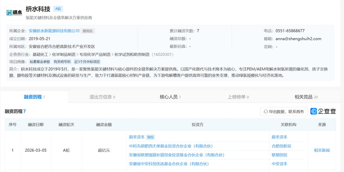Open 中科先研肥西天使基金投资合伙企业 link
The width and height of the screenshot is (344, 172).
coord(171,146)
